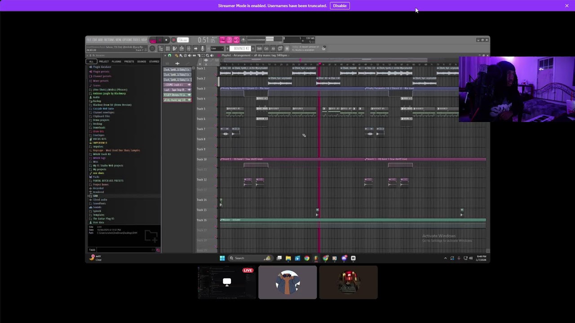Toggle the Alt modifier button
Viewport: 575px width, 323px height.
[273, 48]
